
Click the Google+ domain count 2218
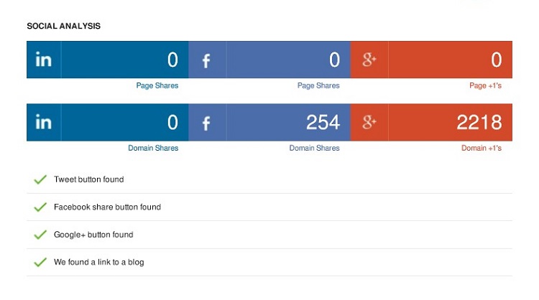coord(479,122)
